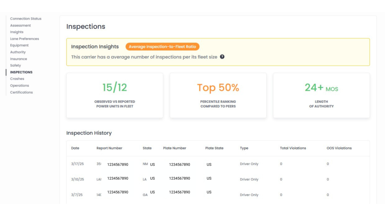Open the Insights sidebar item
The height and width of the screenshot is (216, 385).
[17, 32]
